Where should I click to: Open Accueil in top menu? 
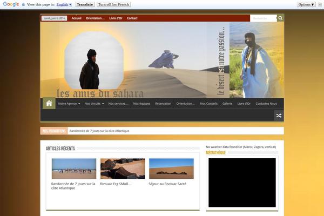click(x=77, y=18)
